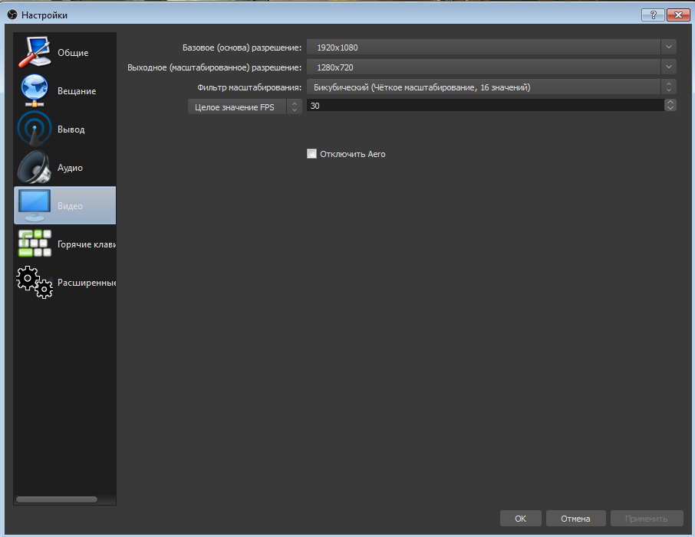Click the Общие wrench-and-monitor icon

34,52
